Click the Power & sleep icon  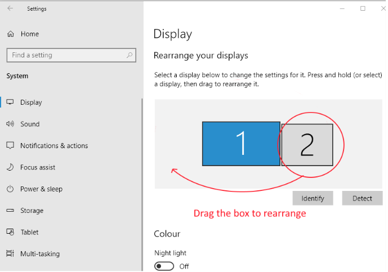tap(10, 189)
